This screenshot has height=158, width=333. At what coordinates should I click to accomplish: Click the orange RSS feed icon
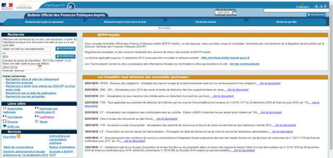pyautogui.click(x=18, y=136)
